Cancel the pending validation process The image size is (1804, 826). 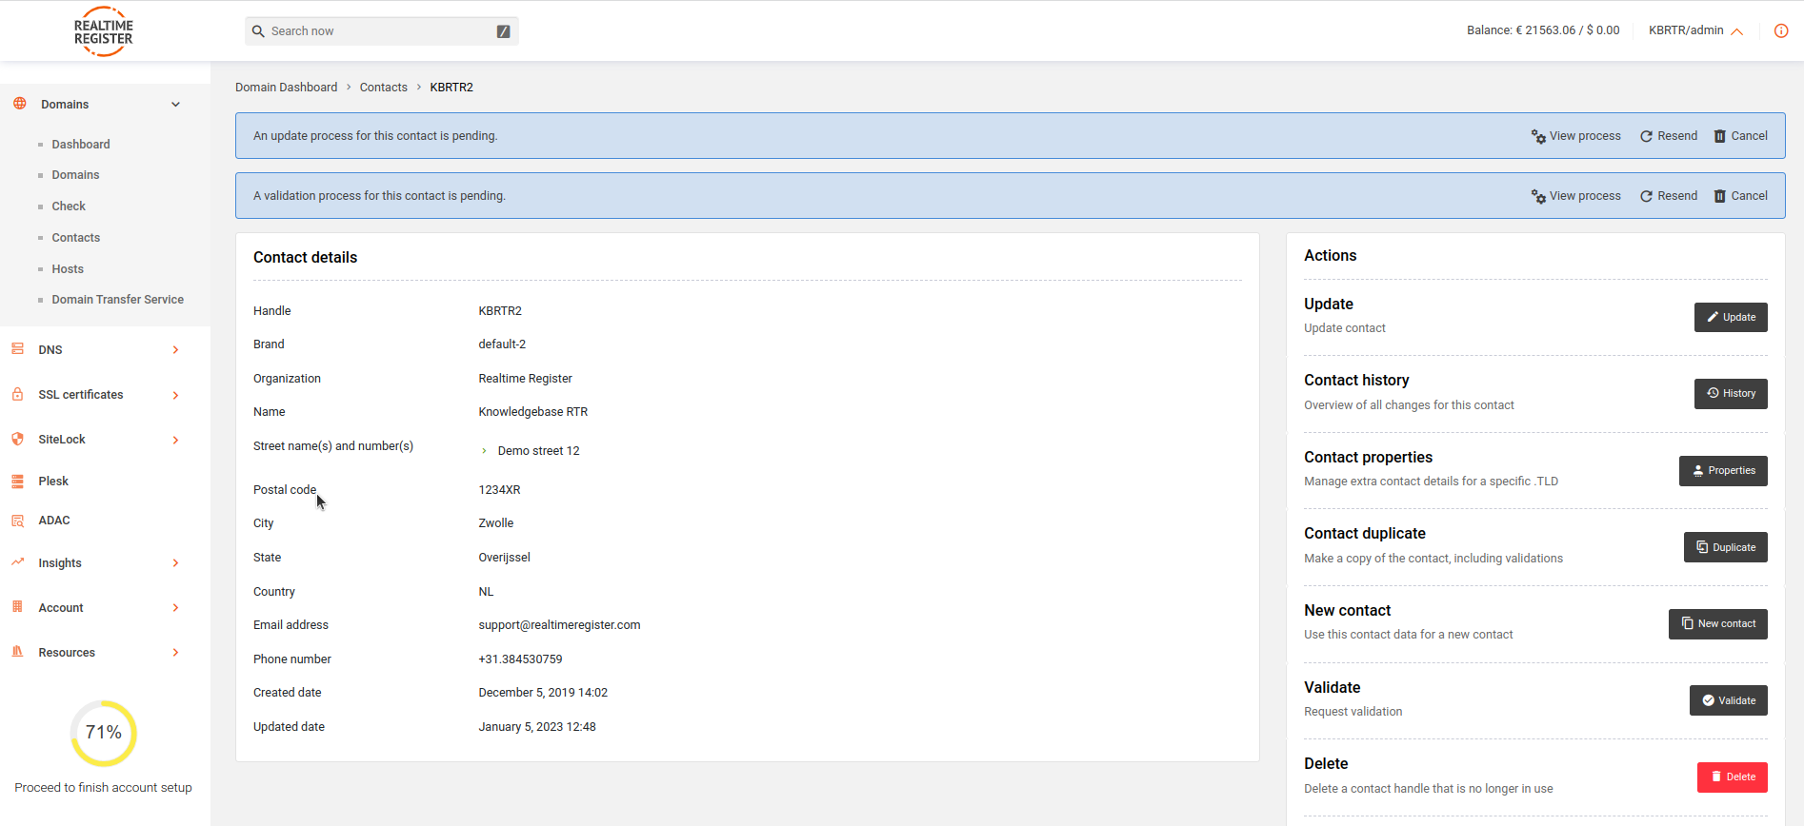(1741, 196)
